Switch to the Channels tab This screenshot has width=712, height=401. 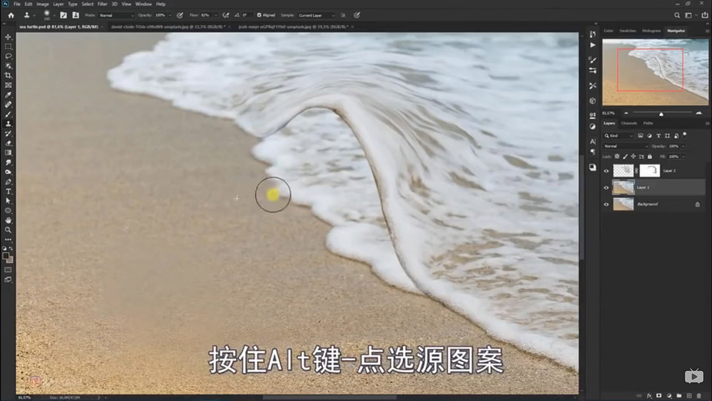(628, 124)
